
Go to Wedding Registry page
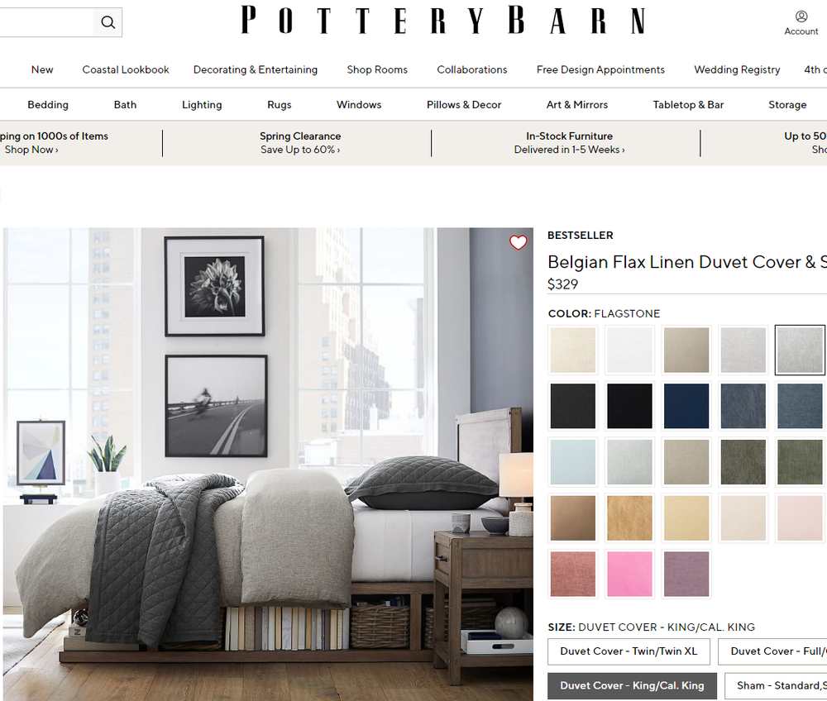point(737,69)
